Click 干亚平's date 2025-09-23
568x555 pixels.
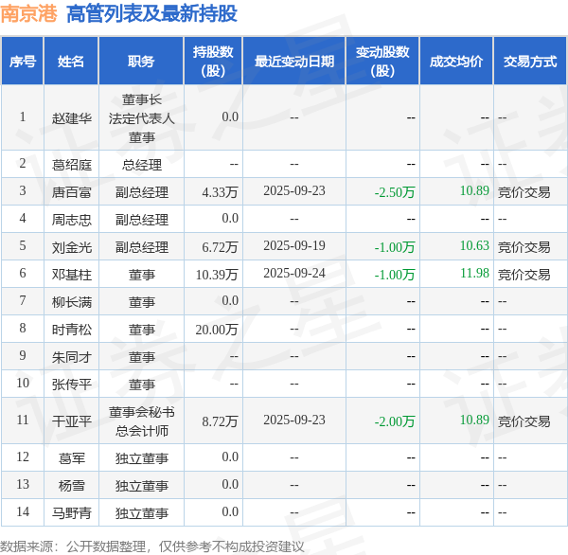[x=294, y=421]
